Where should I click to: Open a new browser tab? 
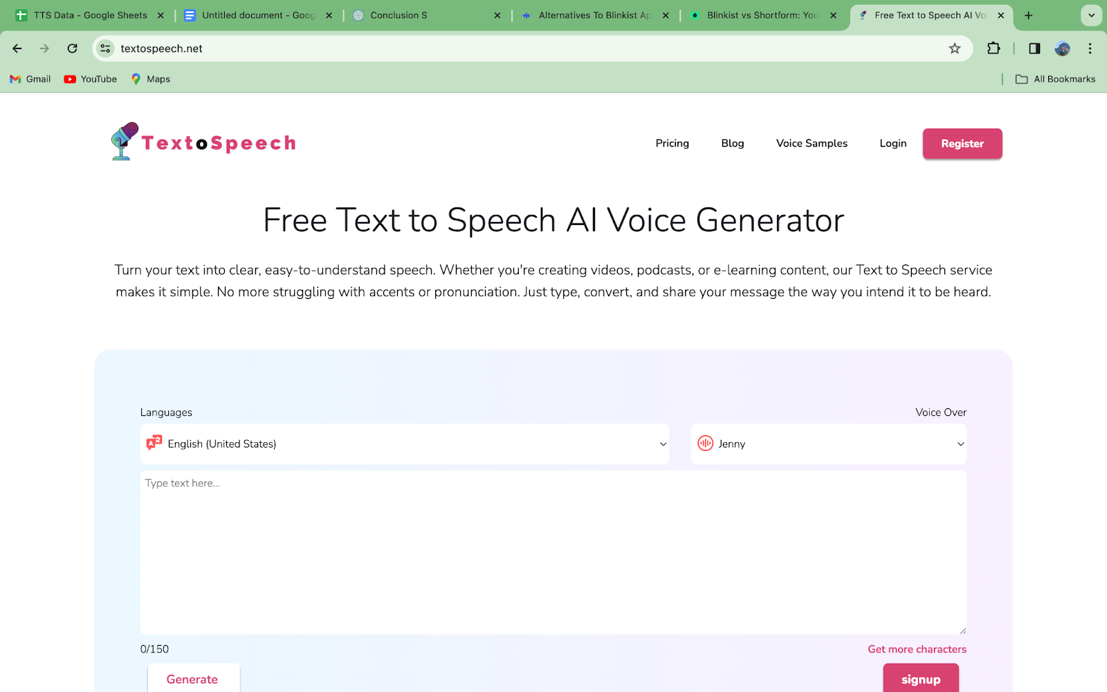[1029, 15]
